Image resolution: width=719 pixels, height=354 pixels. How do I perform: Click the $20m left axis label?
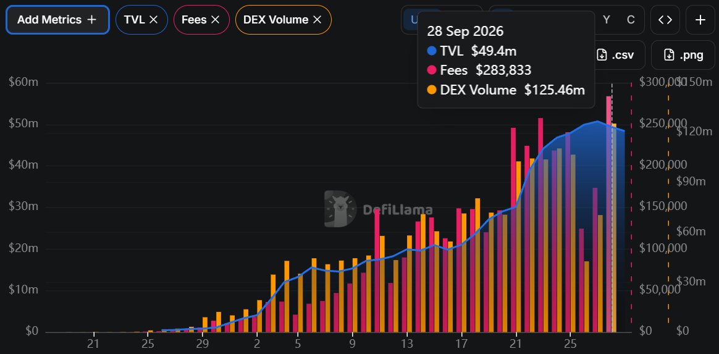click(23, 248)
